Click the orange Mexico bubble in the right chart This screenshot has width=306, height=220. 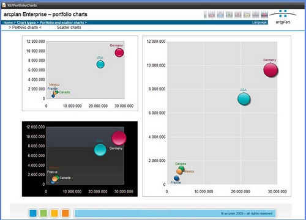(x=179, y=171)
